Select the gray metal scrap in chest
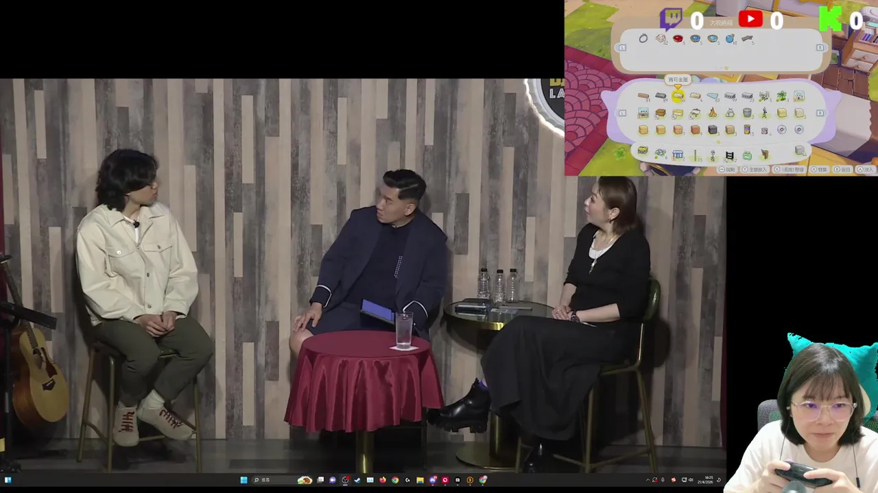Viewport: 878px width, 493px height. click(747, 38)
